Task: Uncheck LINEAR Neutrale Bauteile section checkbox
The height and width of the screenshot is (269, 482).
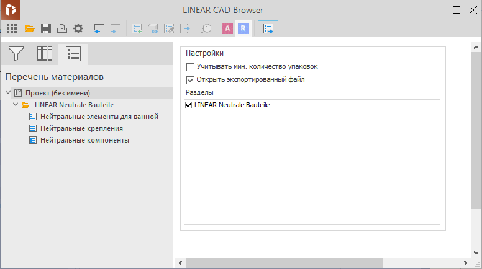Action: 188,105
